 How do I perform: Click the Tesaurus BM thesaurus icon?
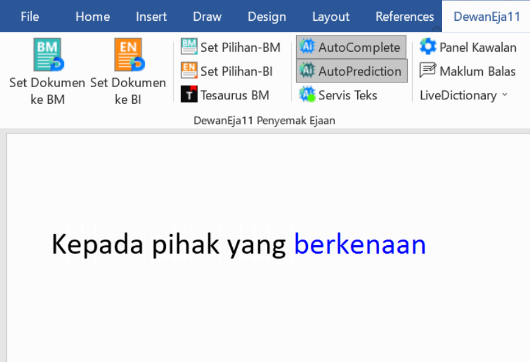pyautogui.click(x=188, y=94)
